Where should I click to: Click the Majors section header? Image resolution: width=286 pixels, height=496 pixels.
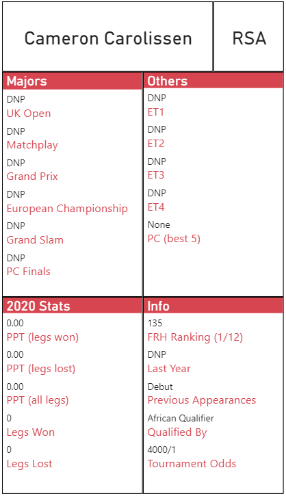tap(73, 81)
